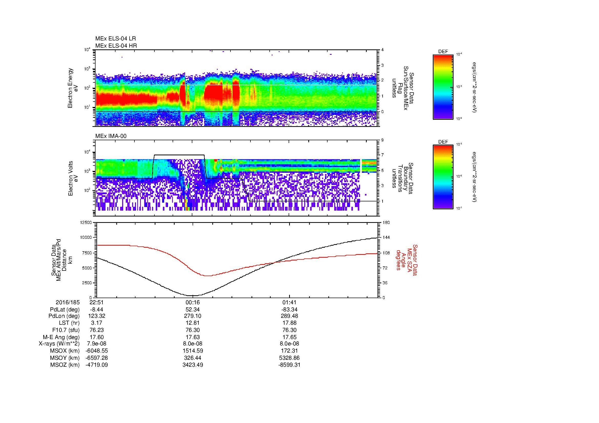Click the MSOZ value '-4719.09'
Viewport: 599px width, 423px height.
click(x=97, y=365)
